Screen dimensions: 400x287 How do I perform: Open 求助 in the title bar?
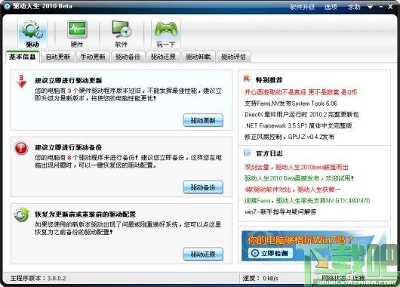tap(354, 7)
